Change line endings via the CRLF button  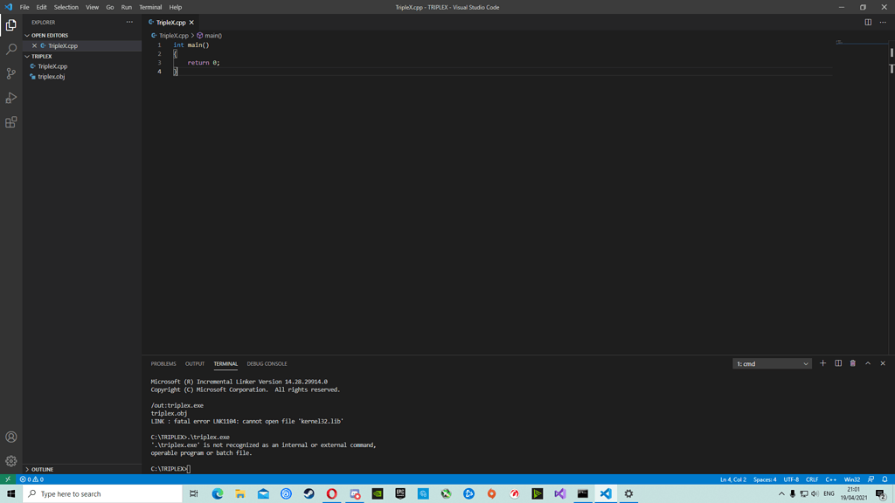point(811,479)
